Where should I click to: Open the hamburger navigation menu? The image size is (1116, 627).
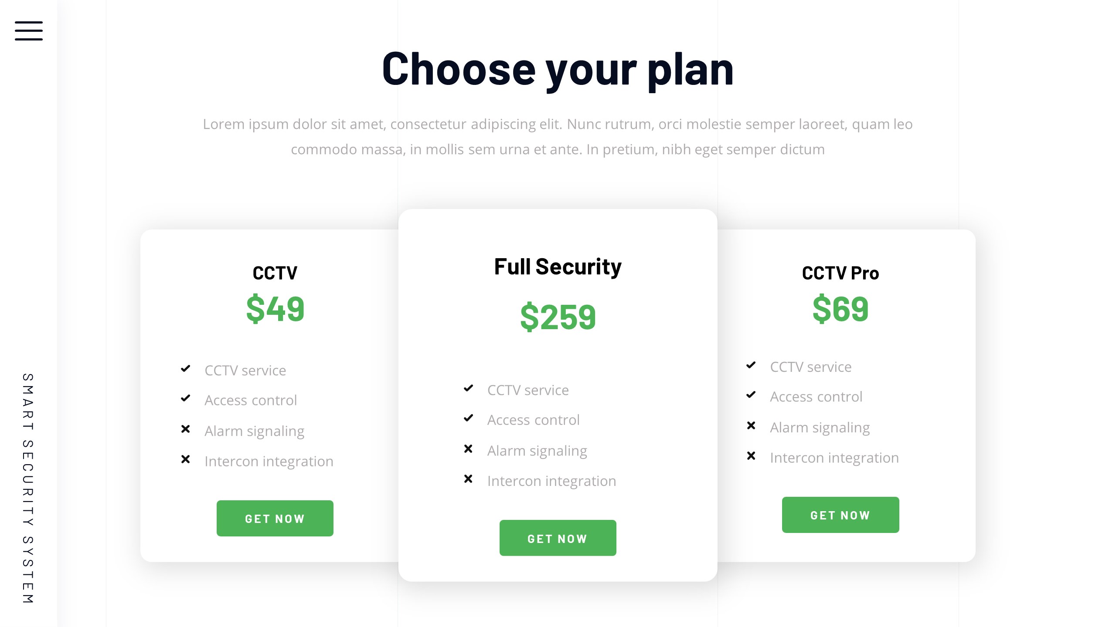[28, 31]
